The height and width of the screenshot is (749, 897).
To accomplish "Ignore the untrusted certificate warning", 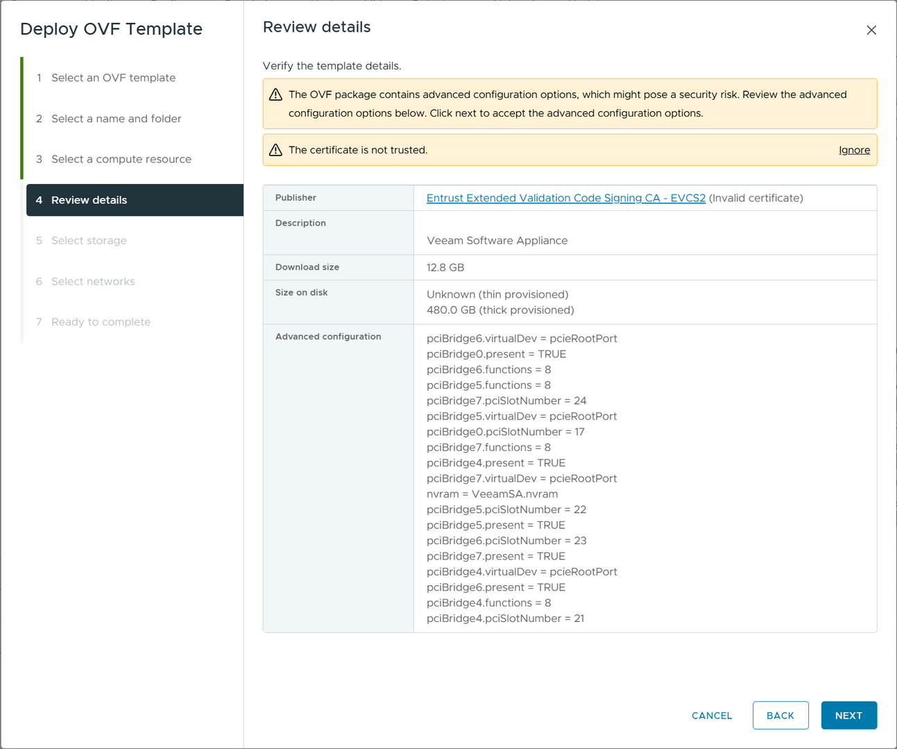I will click(854, 150).
